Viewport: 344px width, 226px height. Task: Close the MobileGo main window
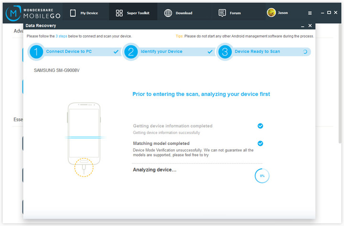click(335, 12)
